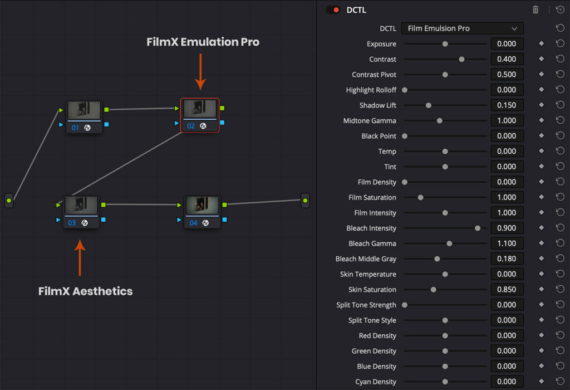The height and width of the screenshot is (390, 570).
Task: Click the fx badge on node 04
Action: [x=206, y=223]
